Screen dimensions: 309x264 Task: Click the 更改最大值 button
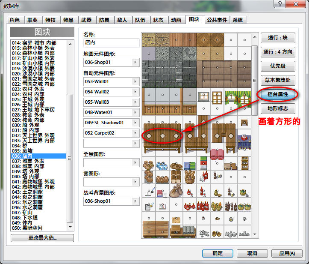42,238
